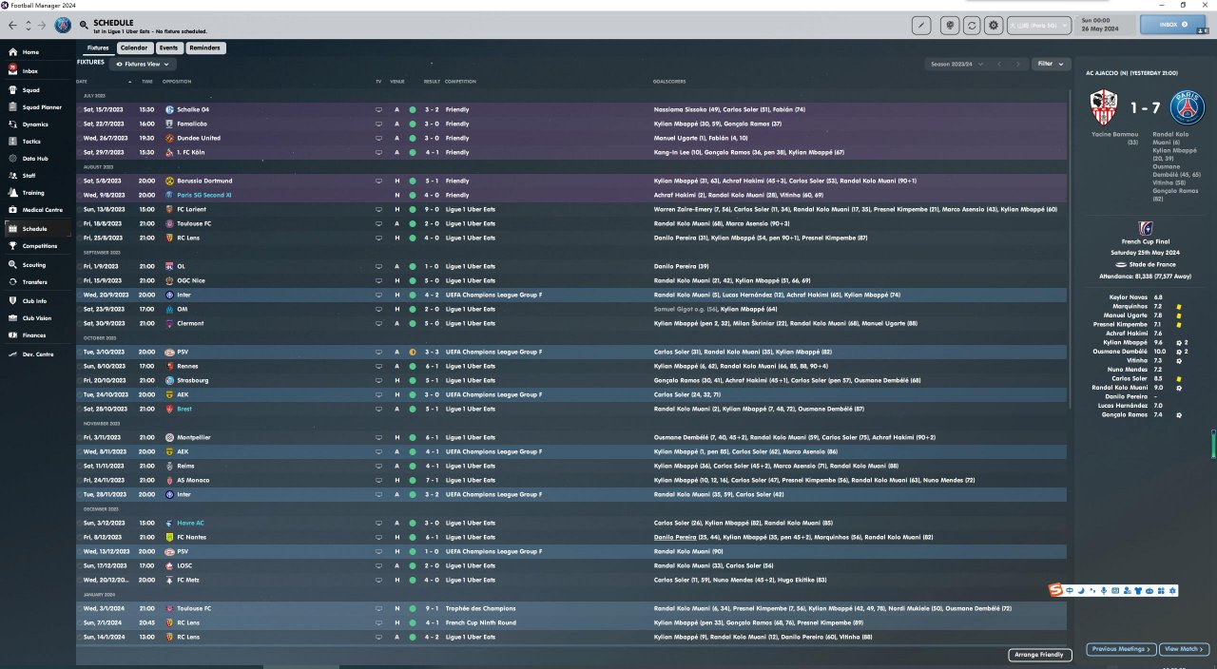Screen dimensions: 1217x669
Task: Open the Filter dropdown
Action: [1051, 64]
